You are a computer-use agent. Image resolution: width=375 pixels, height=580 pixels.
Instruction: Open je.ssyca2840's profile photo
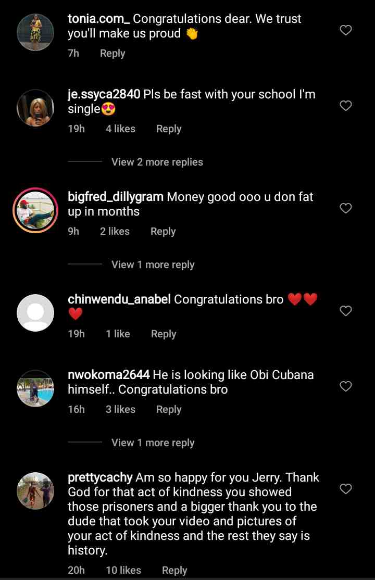(x=35, y=108)
